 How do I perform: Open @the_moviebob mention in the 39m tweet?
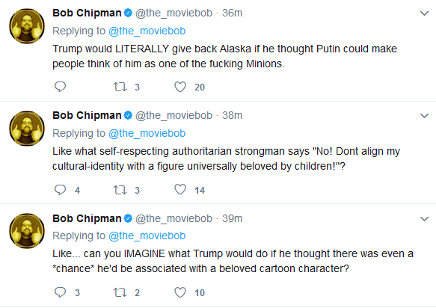point(147,235)
